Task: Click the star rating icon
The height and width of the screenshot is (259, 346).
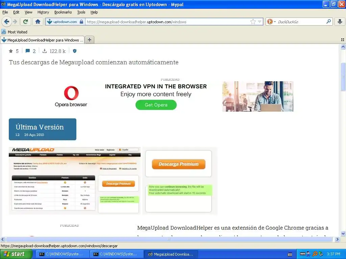Action: point(11,51)
